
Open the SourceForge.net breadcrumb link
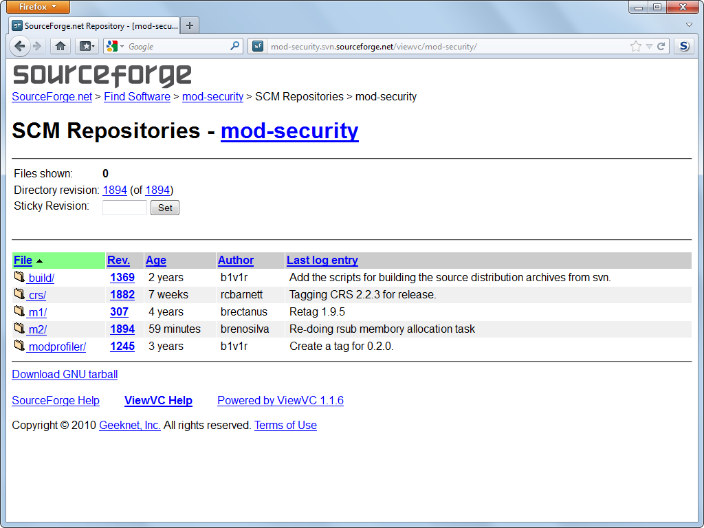tap(52, 96)
